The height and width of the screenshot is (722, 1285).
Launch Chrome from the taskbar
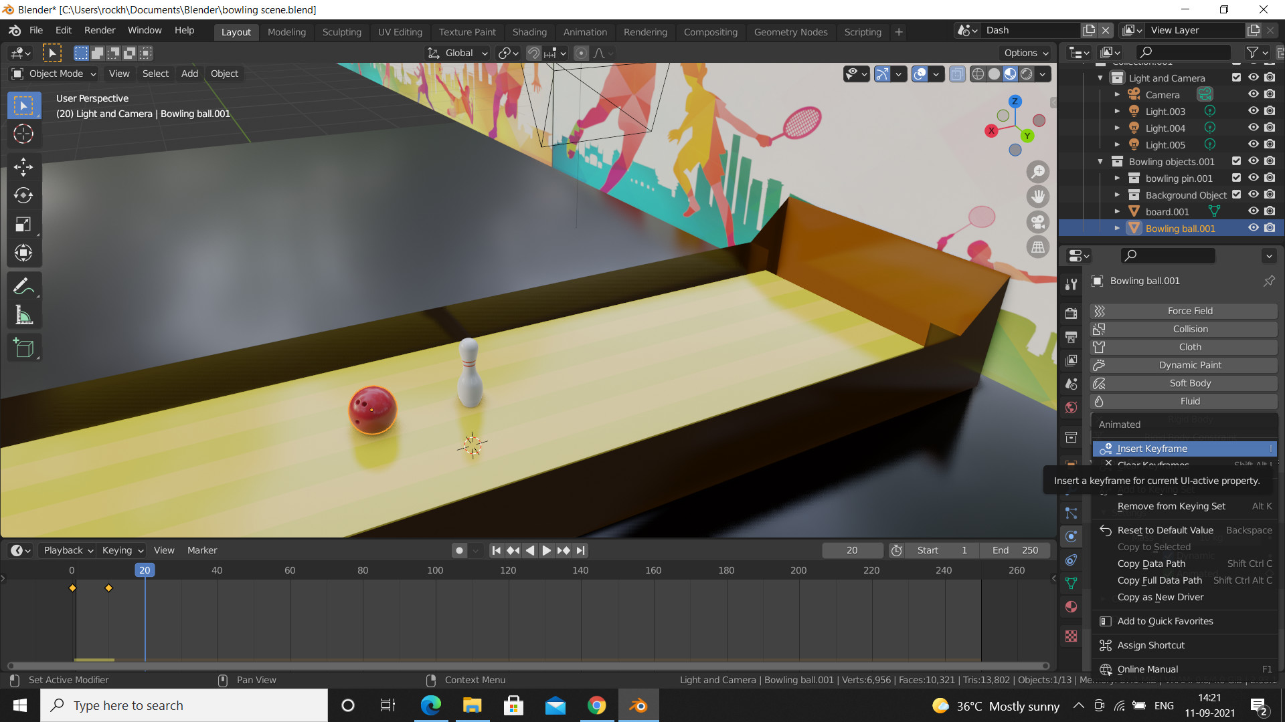[596, 705]
